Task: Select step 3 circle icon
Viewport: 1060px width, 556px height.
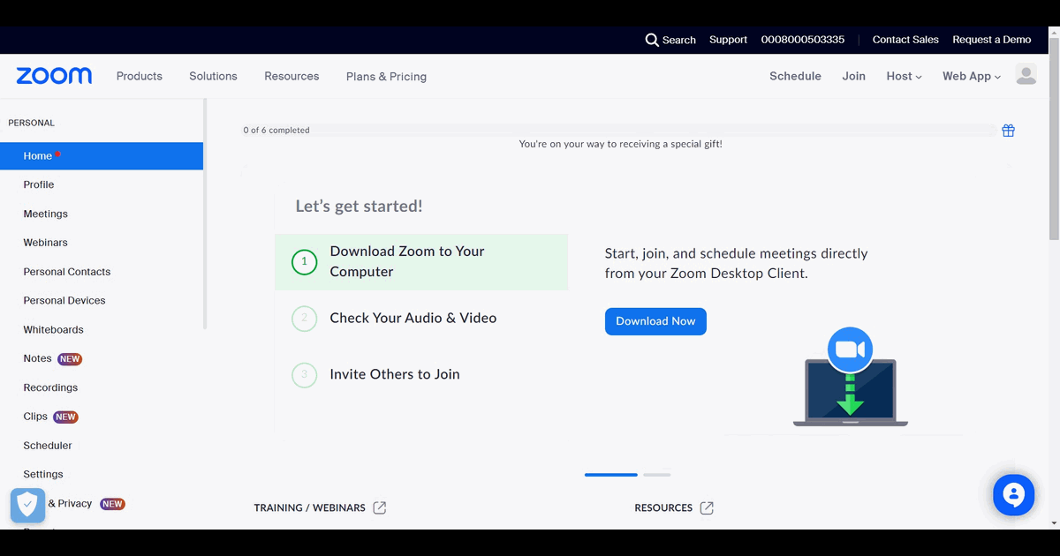Action: coord(304,375)
